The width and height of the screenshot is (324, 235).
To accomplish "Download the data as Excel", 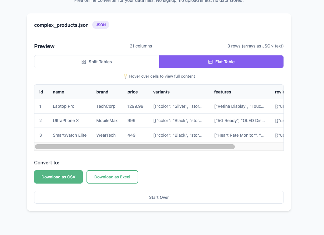I will [x=112, y=177].
